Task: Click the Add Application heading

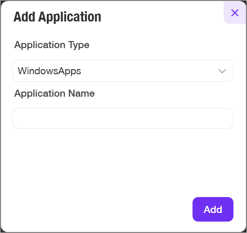Action: [x=57, y=17]
